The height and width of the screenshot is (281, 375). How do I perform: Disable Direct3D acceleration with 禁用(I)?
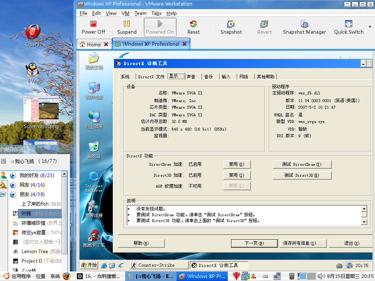click(x=237, y=175)
